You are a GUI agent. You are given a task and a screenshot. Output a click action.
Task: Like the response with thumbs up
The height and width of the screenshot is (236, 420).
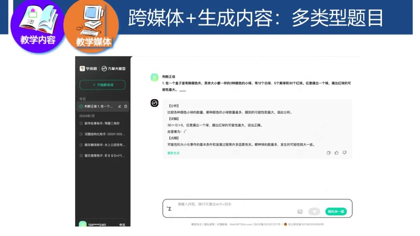(x=336, y=153)
